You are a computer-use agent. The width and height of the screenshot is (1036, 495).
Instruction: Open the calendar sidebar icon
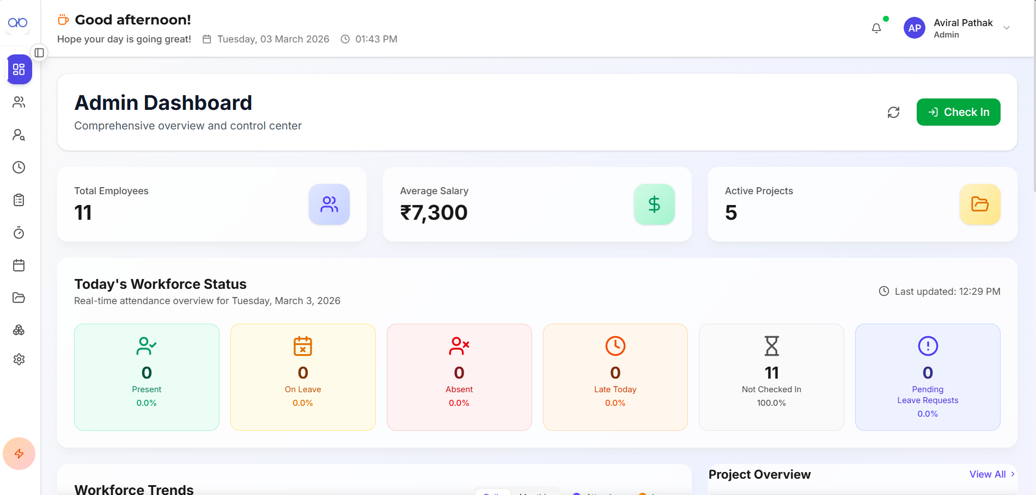(x=19, y=265)
